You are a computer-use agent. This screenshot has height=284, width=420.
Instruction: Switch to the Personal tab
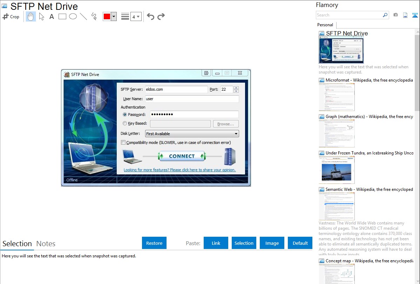pyautogui.click(x=325, y=25)
